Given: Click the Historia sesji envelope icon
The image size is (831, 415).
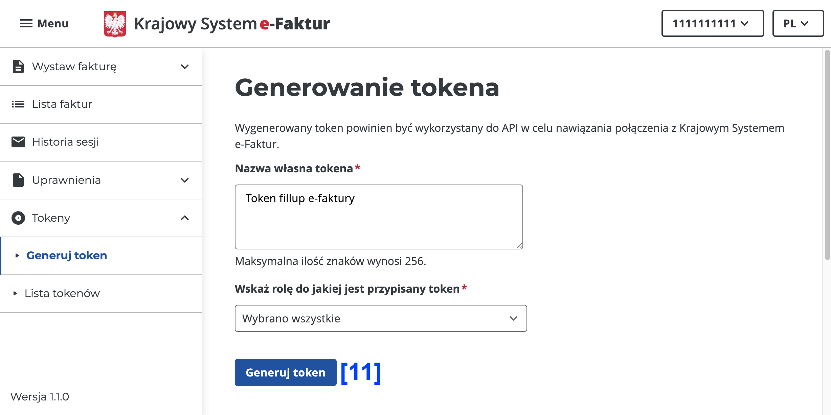Looking at the screenshot, I should 18,142.
